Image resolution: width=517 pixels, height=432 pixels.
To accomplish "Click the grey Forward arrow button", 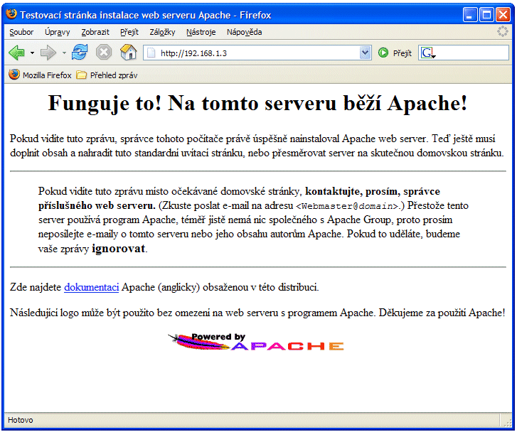I will click(48, 53).
